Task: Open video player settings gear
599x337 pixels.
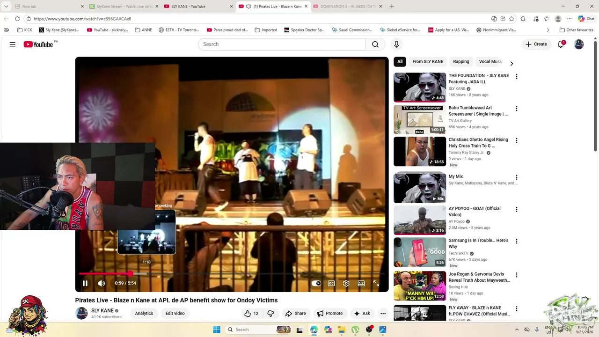Action: tap(346, 283)
